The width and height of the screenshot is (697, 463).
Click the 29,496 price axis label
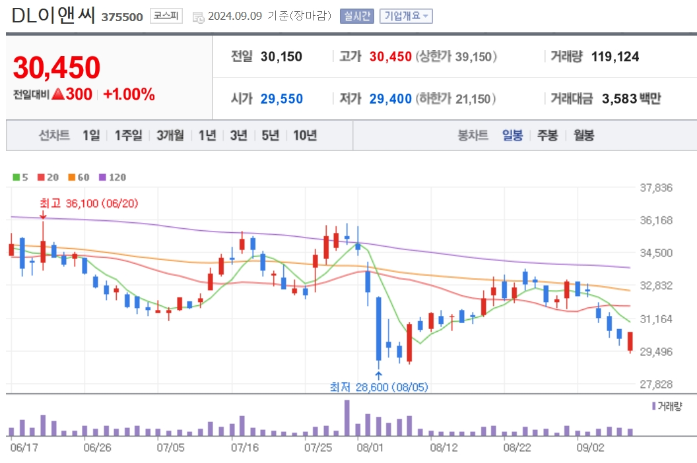(656, 352)
